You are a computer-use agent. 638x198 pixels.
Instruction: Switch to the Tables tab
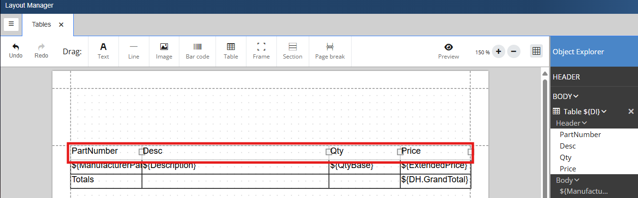tap(41, 25)
